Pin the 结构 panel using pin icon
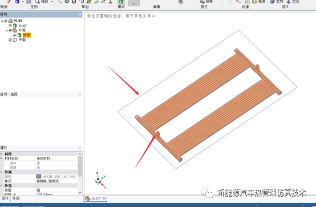 click(80, 14)
